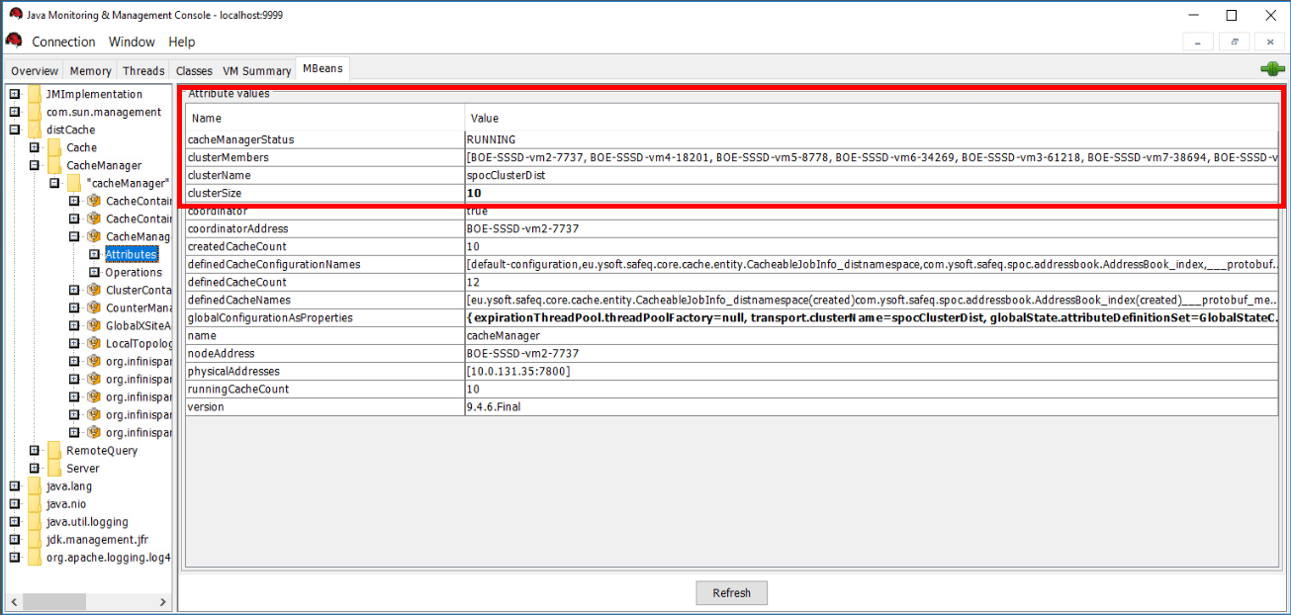Click the RemoteQuery folder icon

coord(54,450)
